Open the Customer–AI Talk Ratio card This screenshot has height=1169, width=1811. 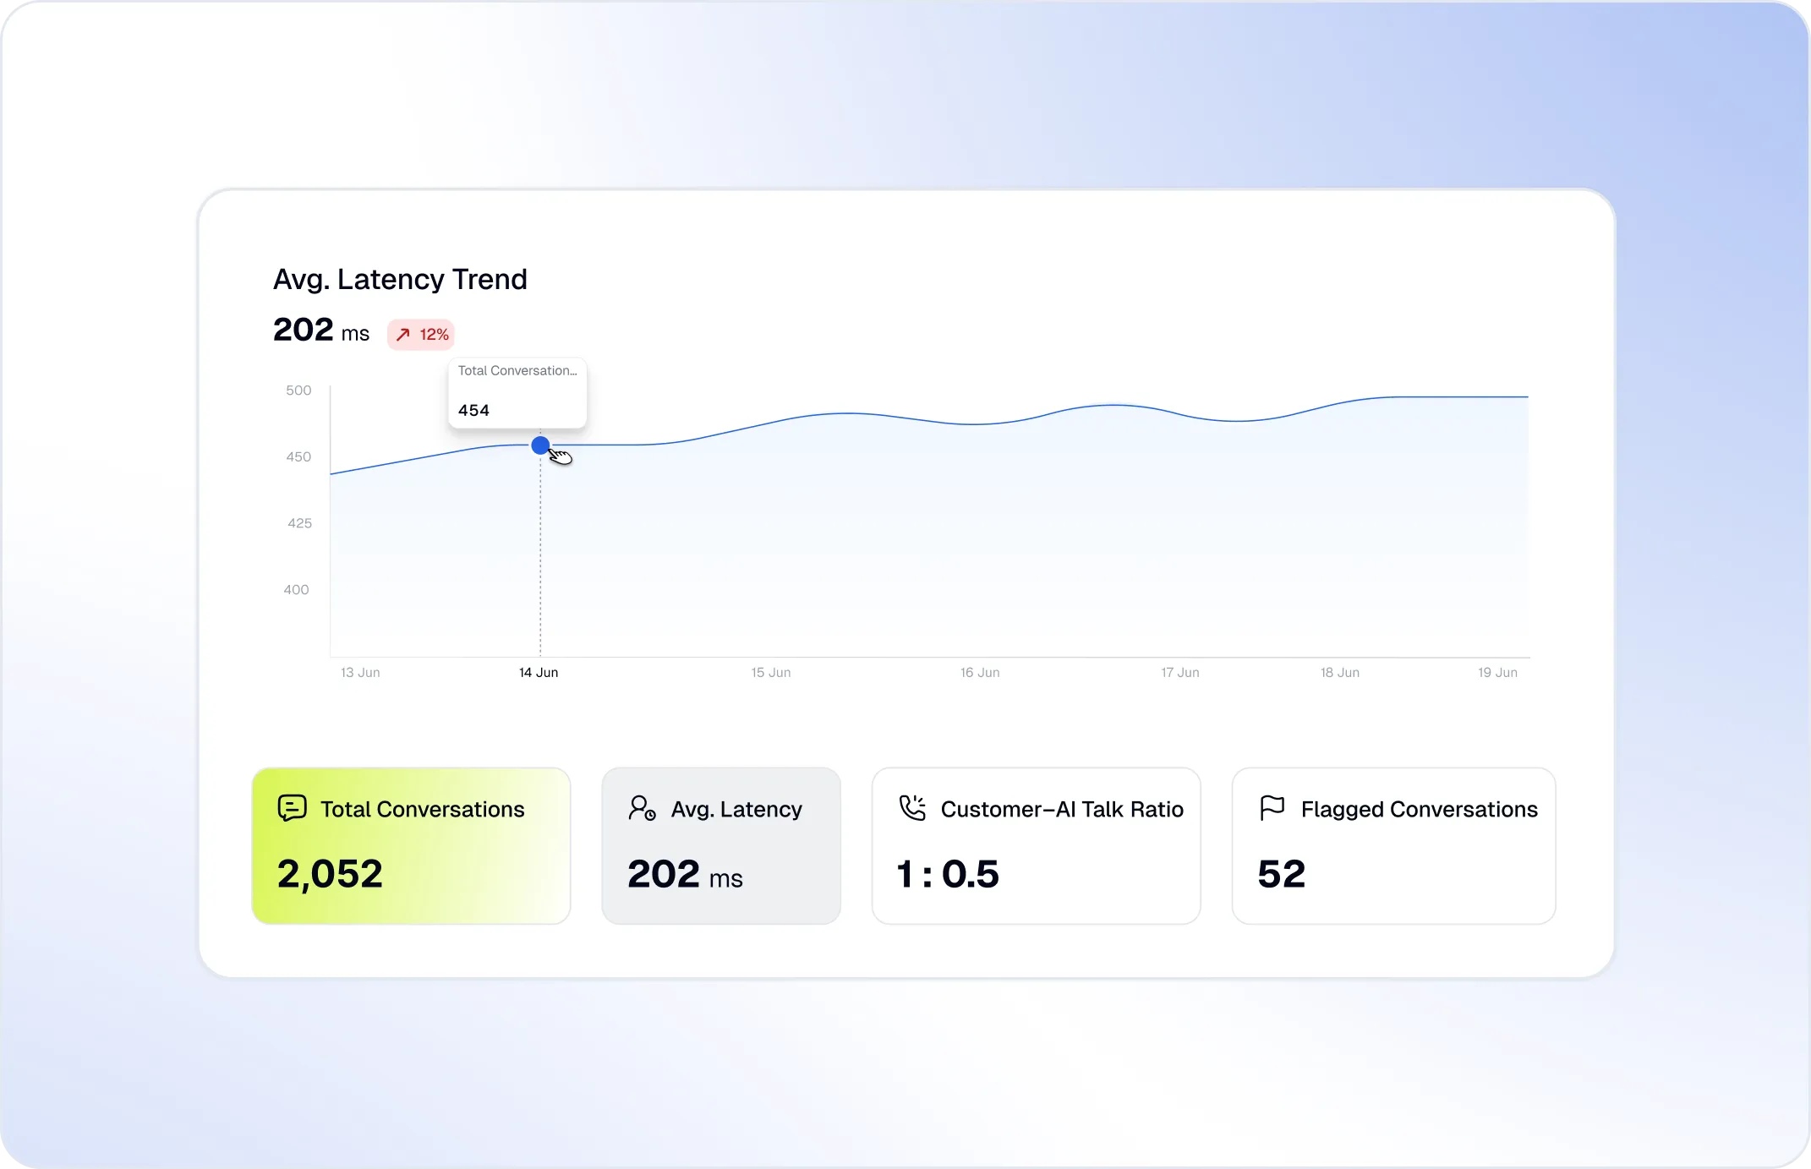(1036, 845)
